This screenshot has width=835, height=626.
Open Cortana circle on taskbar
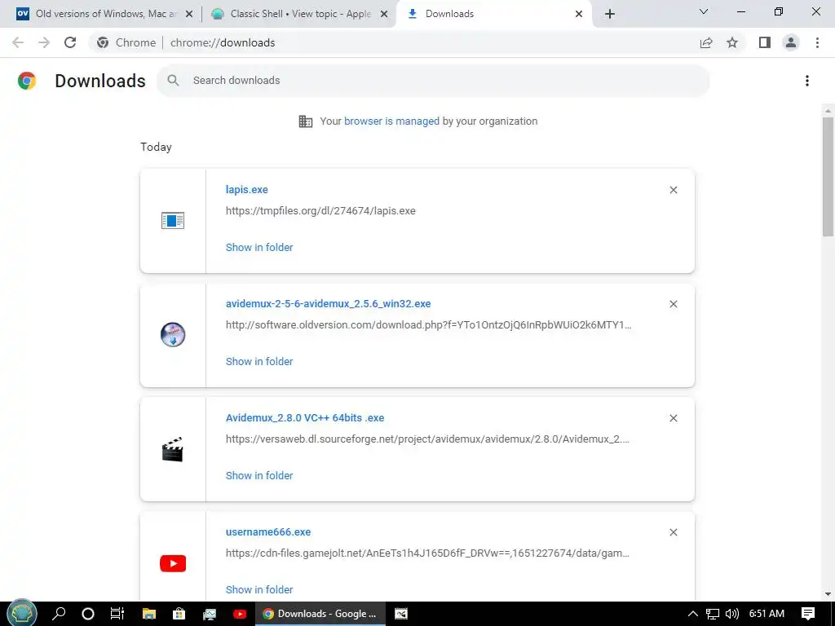click(88, 614)
